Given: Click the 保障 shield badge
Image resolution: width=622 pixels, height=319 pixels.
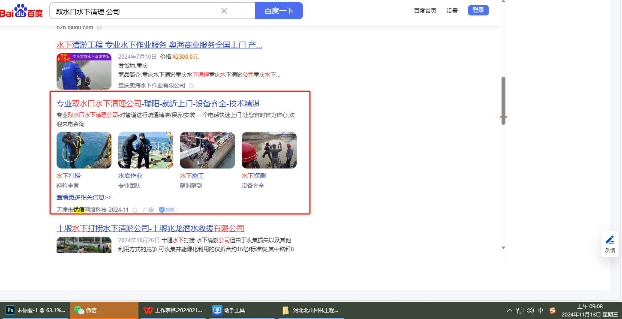Looking at the screenshot, I should point(168,210).
